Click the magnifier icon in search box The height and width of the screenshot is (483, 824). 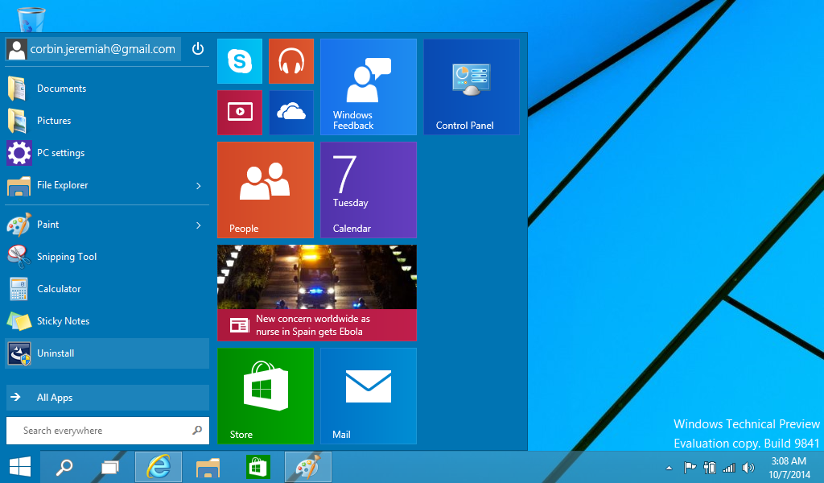(197, 431)
